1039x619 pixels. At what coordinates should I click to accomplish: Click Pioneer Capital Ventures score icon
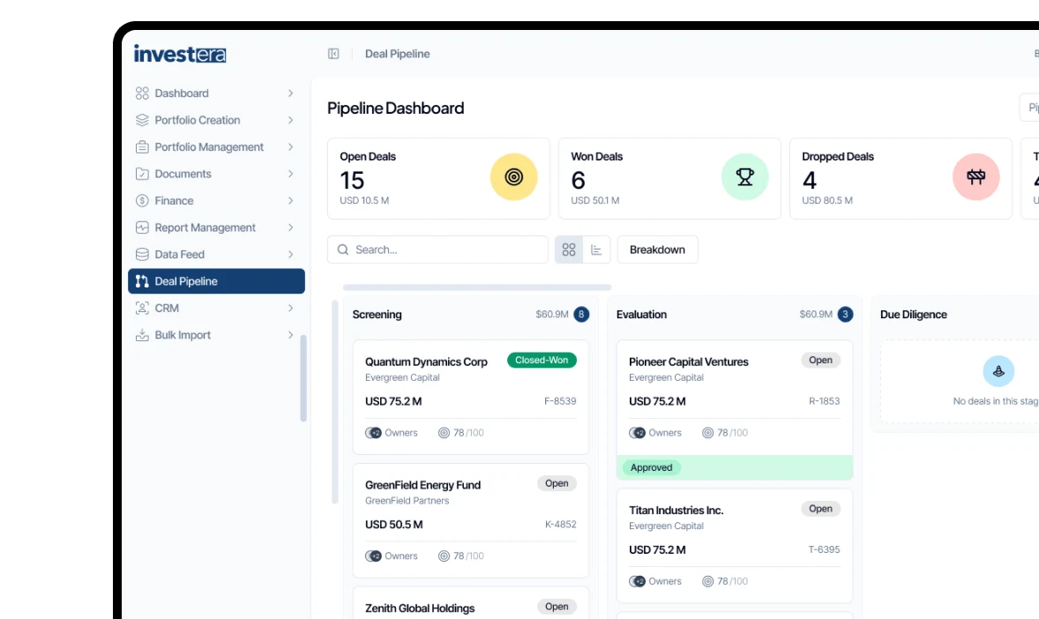707,433
